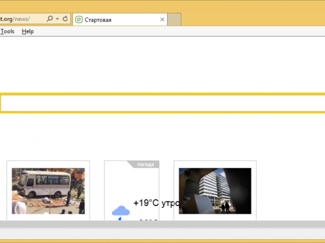Screen dimensions: 325x243
Task: Open the address bar autocomplete dropdown arrow
Action: tap(57, 19)
